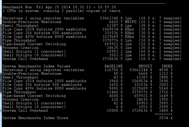This screenshot has height=127, width=189.
Task: Click 'System Call Overhead' label in samples listing
Action: [25, 59]
